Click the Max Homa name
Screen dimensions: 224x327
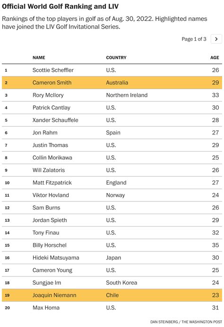[x=46, y=308]
